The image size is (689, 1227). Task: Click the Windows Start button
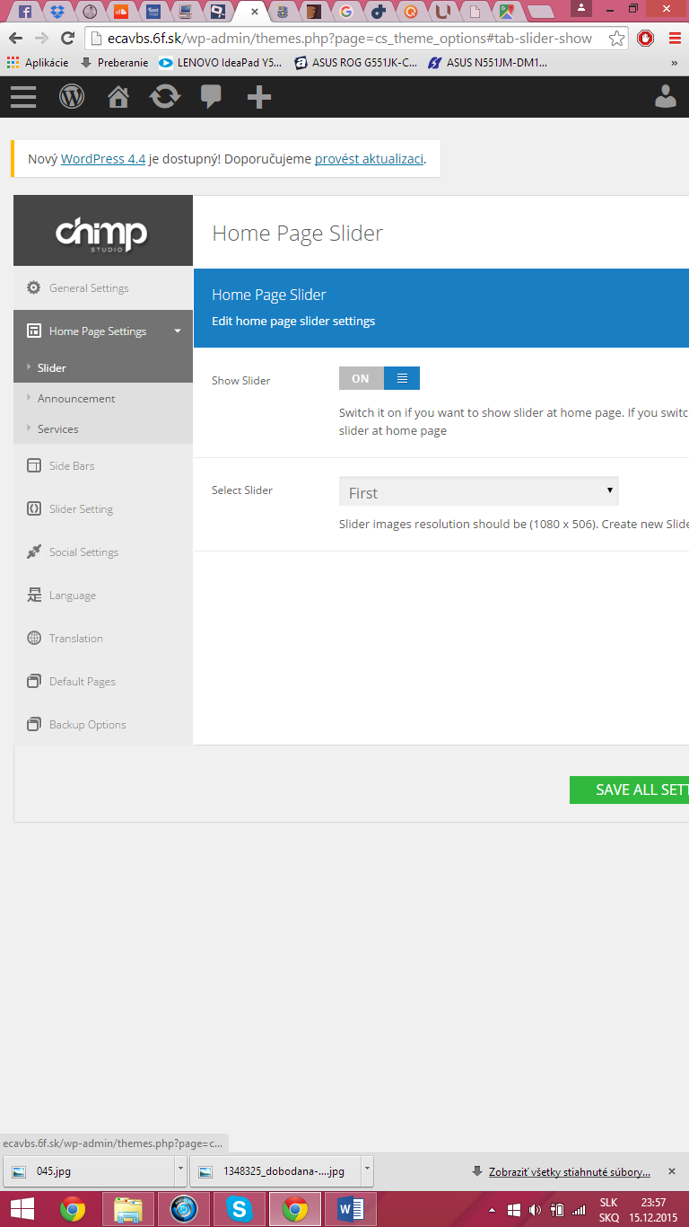point(22,1210)
